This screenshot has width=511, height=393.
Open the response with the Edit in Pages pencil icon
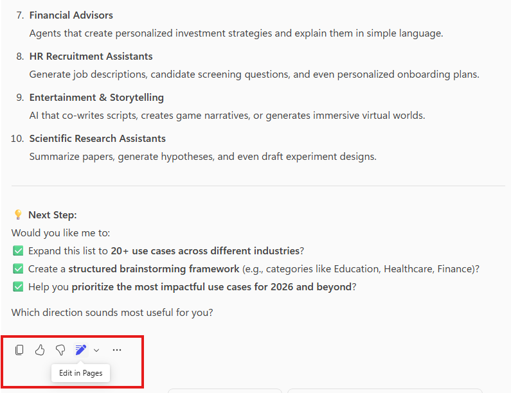(x=81, y=350)
